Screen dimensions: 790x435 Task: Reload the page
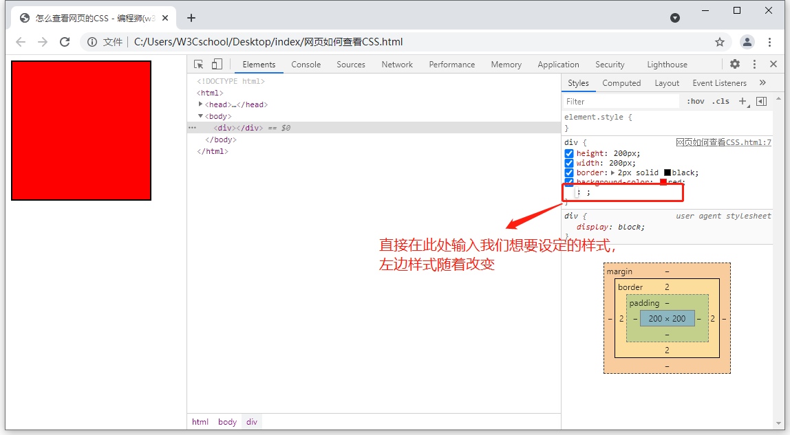[65, 42]
